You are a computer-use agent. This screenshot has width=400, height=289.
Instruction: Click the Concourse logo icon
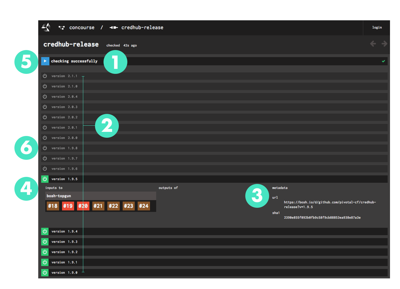[x=46, y=27]
